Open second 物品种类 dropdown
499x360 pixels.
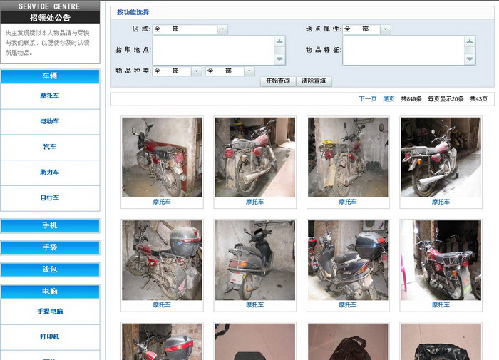(230, 71)
